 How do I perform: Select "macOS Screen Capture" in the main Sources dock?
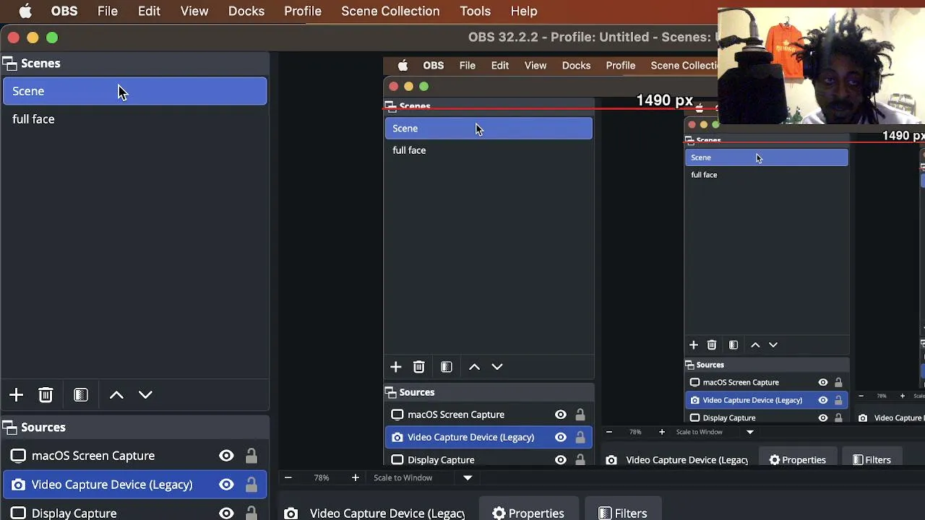[93, 456]
